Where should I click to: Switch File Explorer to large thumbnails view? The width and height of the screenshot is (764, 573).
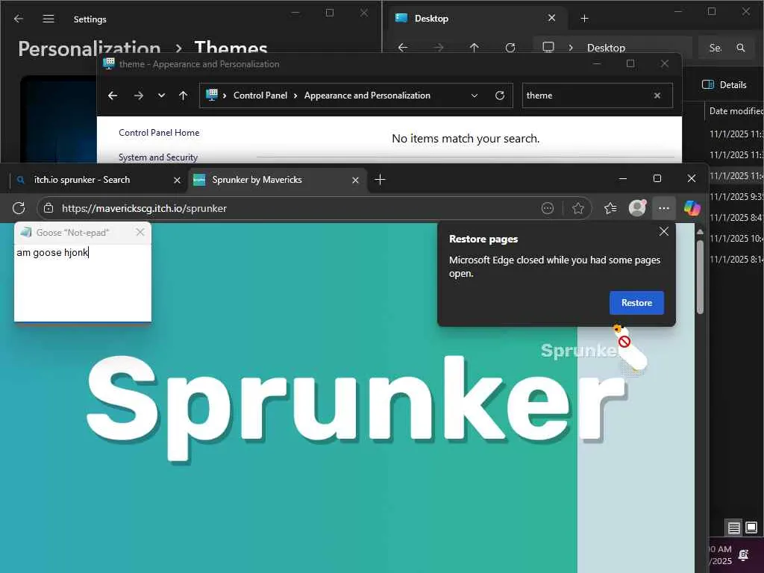tap(751, 527)
